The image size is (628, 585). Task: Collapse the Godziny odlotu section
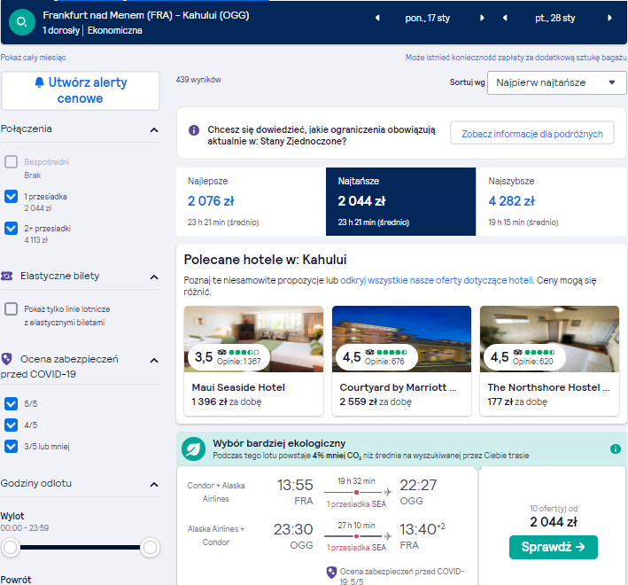(154, 485)
